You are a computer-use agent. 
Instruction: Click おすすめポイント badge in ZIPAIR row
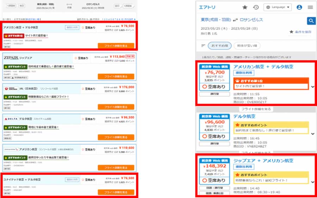(15, 66)
